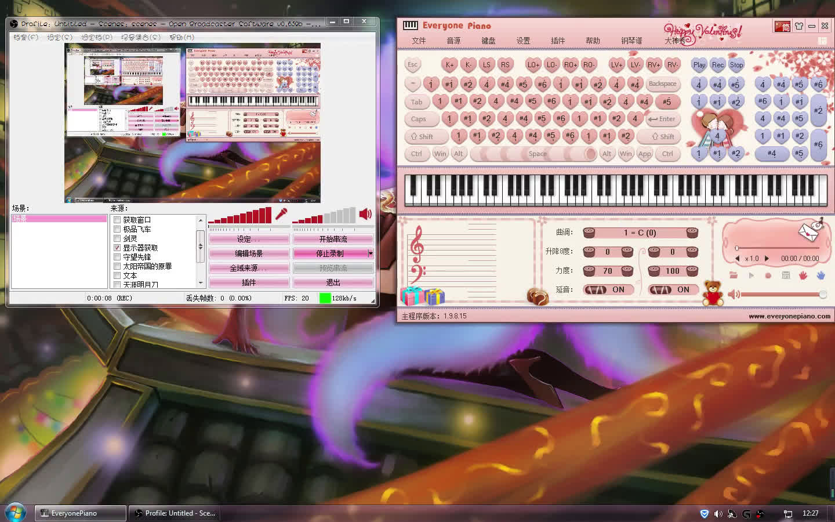Decrease the left-hand octave value

tap(589, 252)
